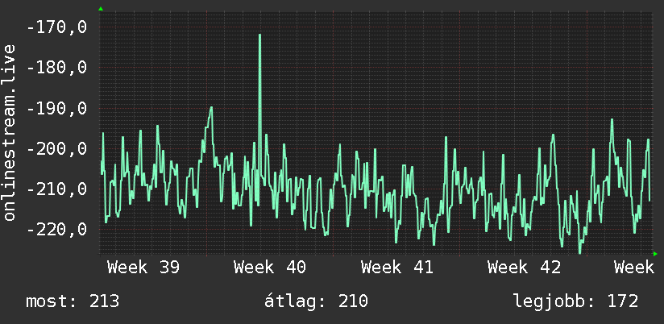Screen dimensions: 664x324
Task: Click the -190,0 y-axis label
Action: [56, 109]
